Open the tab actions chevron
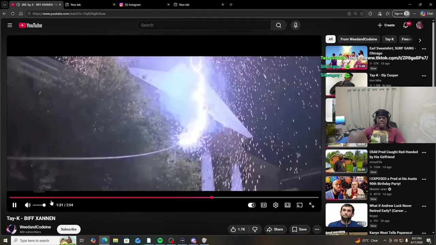The image size is (436, 245). (x=4, y=5)
